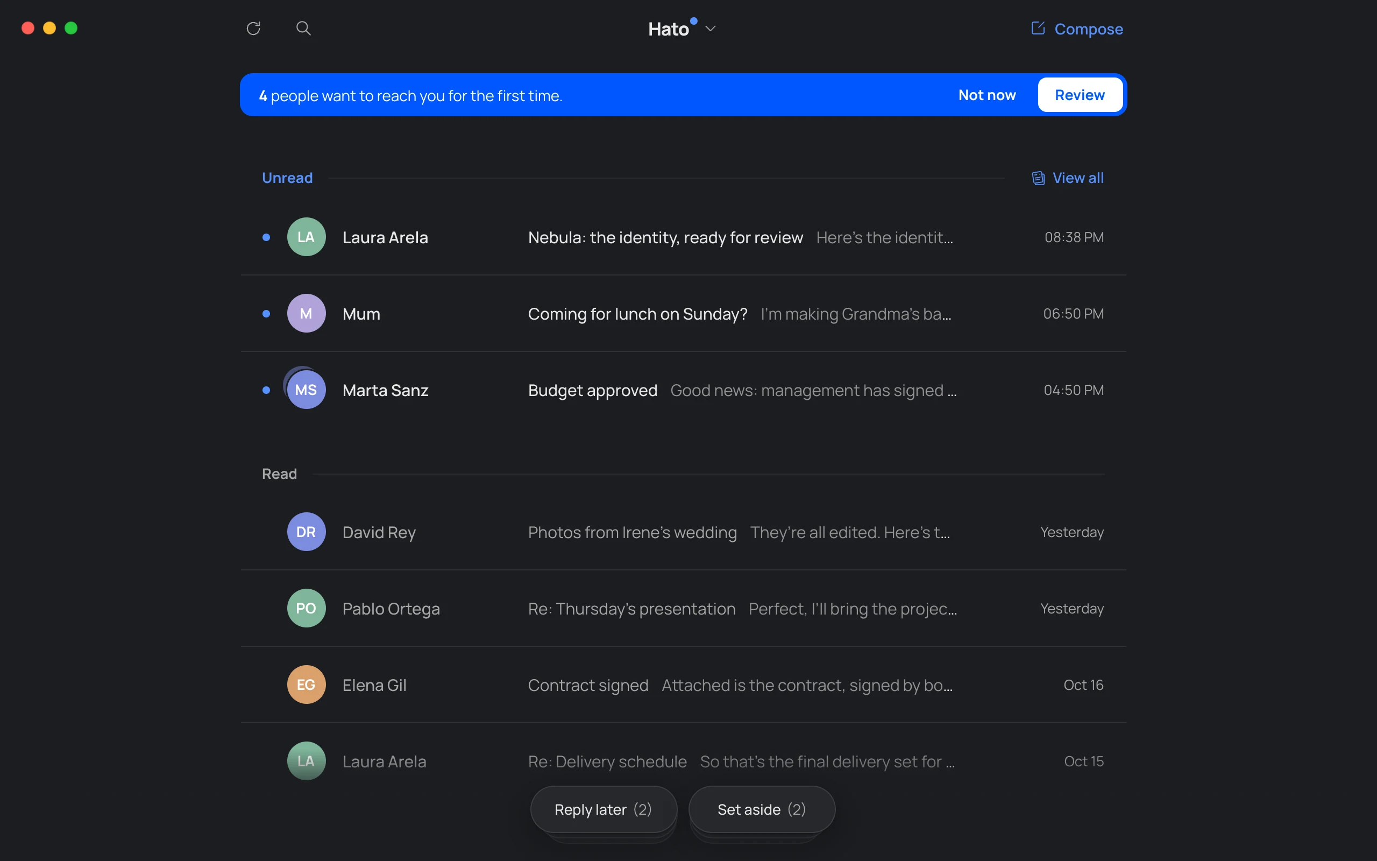Click sender name David Rey

[379, 532]
